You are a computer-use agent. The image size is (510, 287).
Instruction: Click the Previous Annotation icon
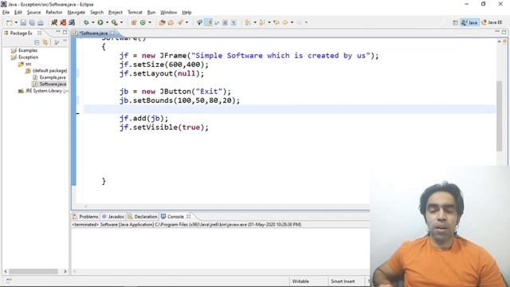(262, 22)
